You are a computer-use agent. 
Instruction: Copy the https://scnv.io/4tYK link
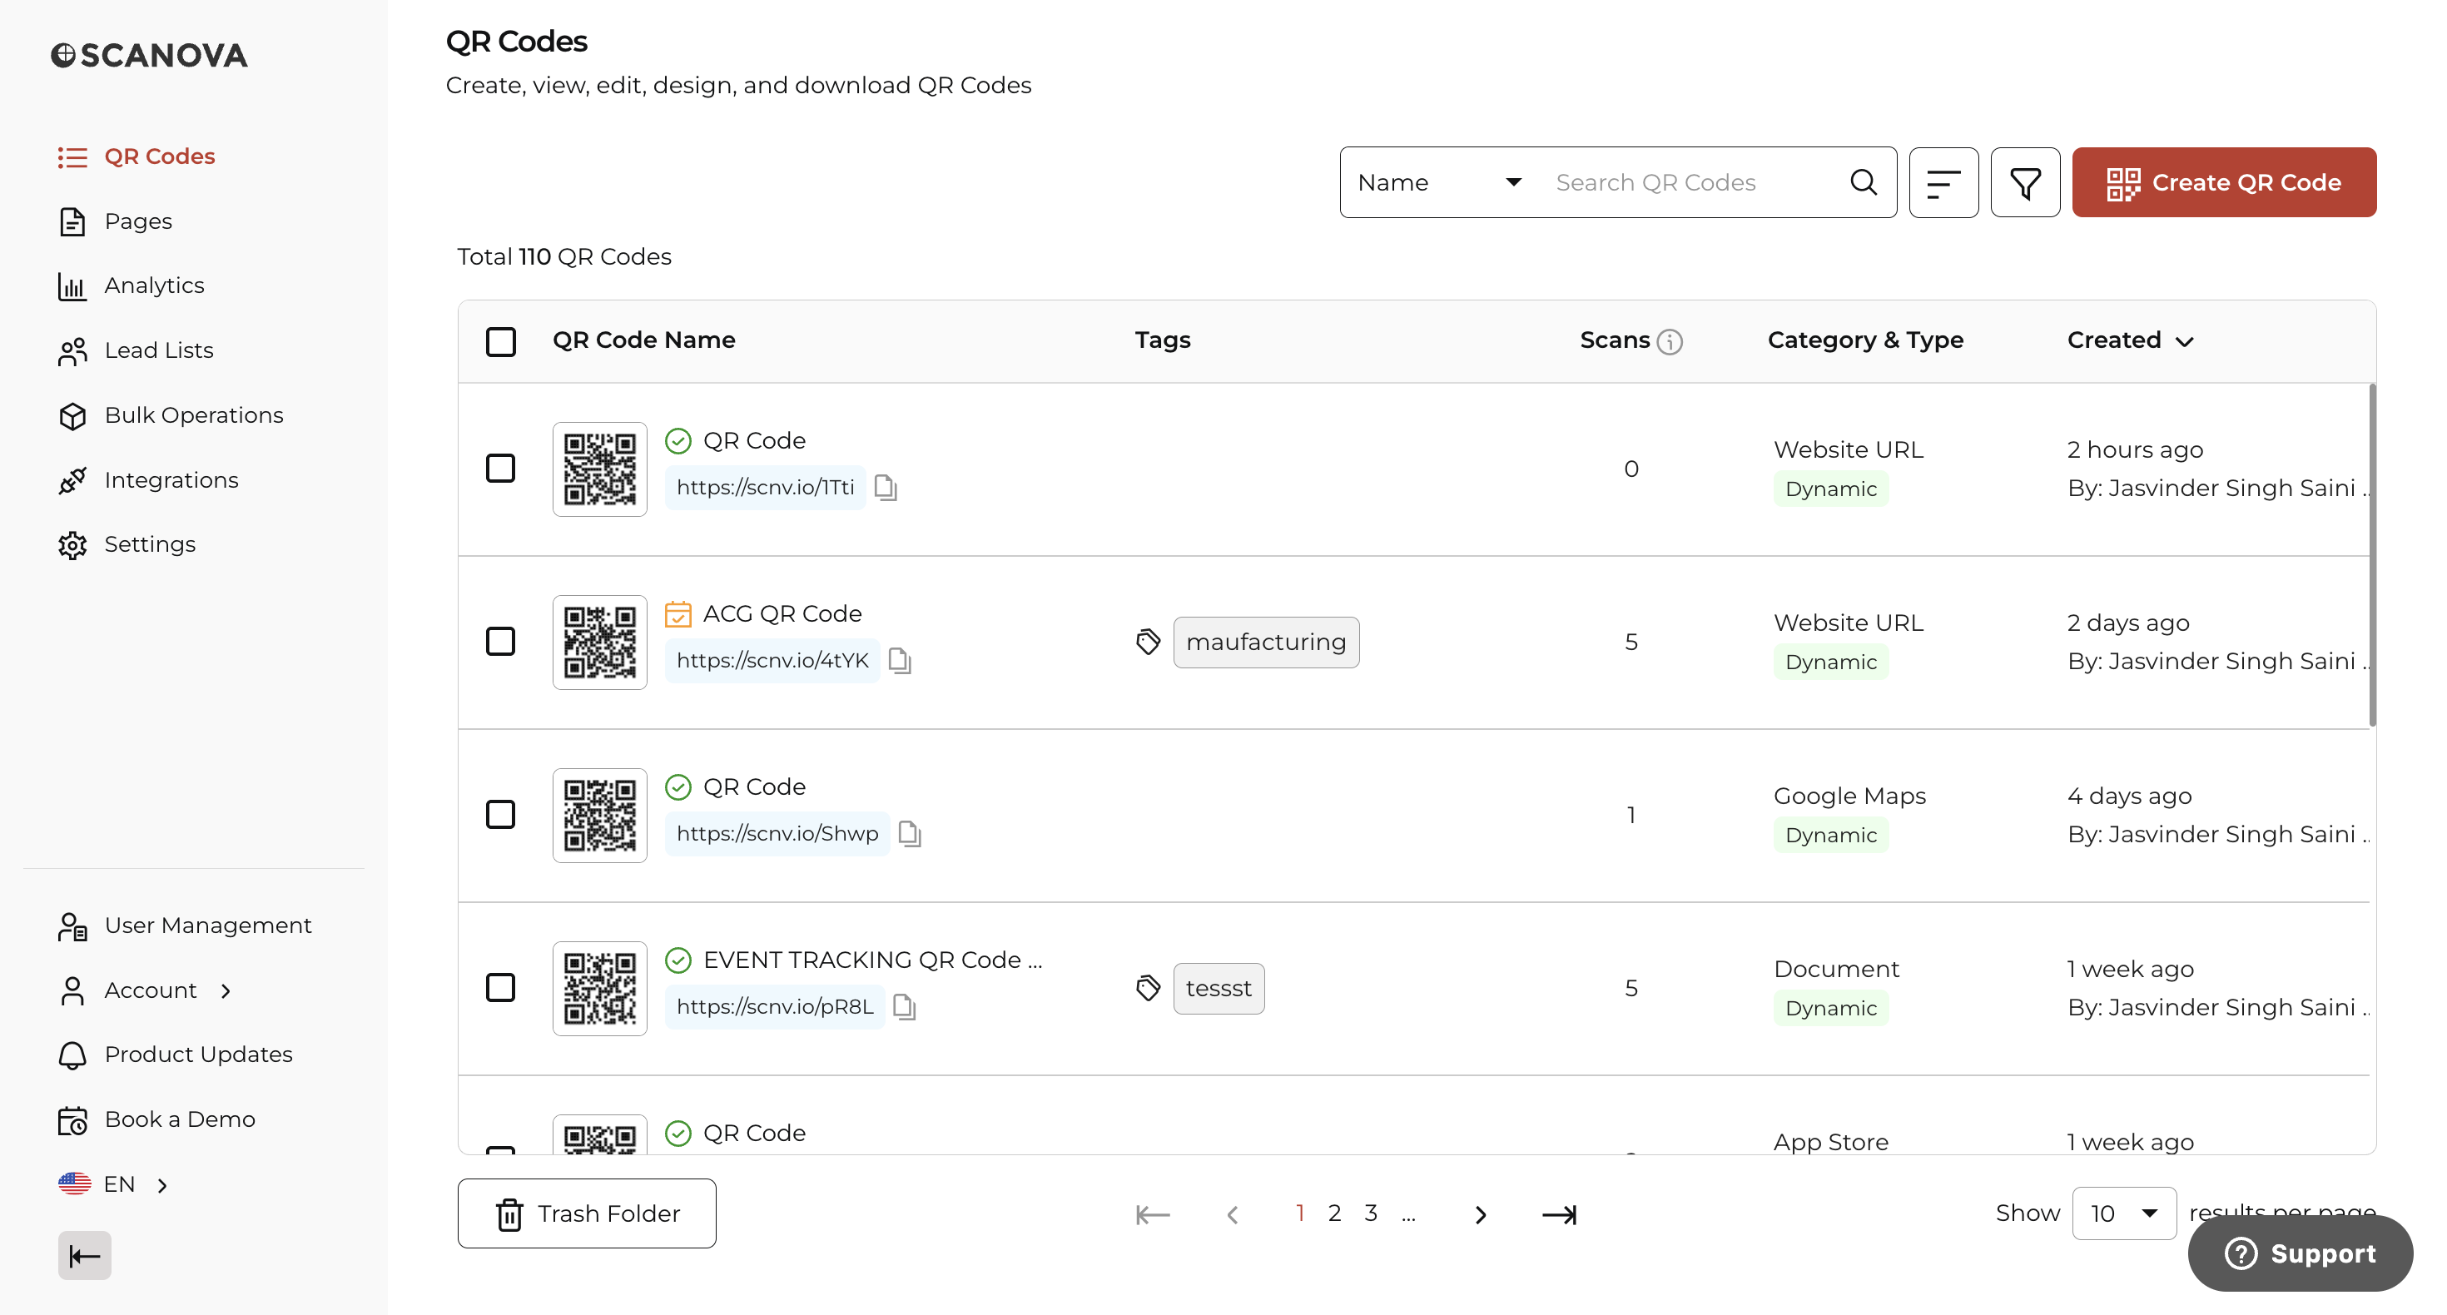coord(900,660)
